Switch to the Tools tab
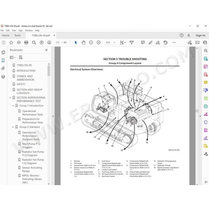This screenshot has height=209, width=209. click(x=17, y=36)
